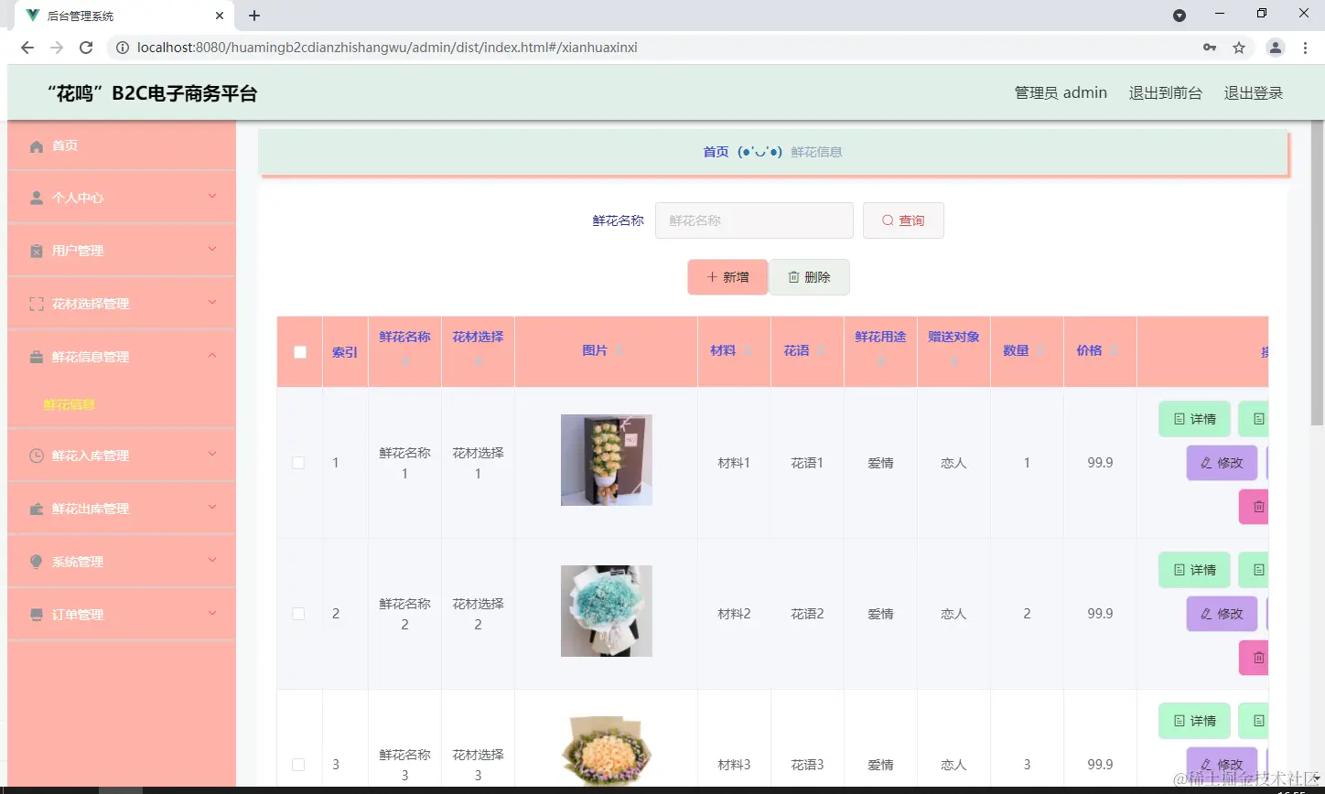Expand the 花材选择管理 chevron

tap(212, 302)
